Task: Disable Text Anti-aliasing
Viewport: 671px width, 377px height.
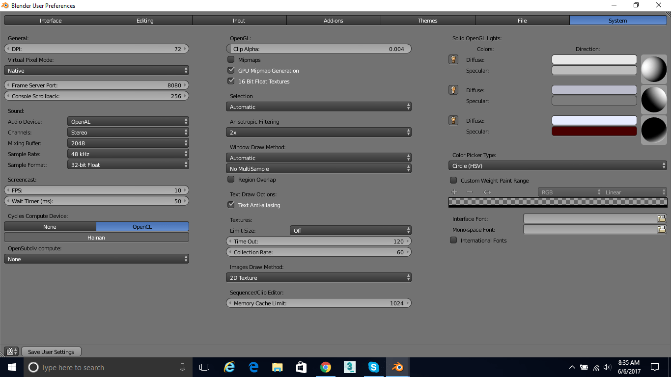Action: (x=231, y=205)
